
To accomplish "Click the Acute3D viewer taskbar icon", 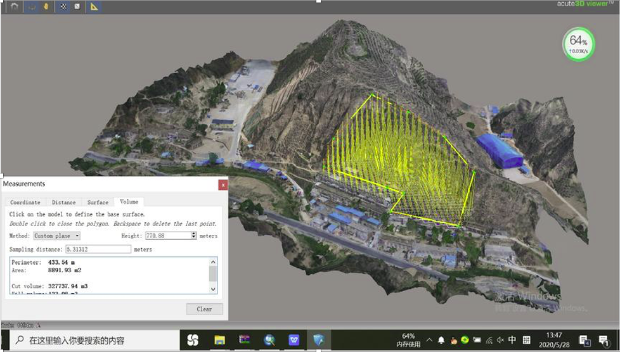I will [319, 340].
